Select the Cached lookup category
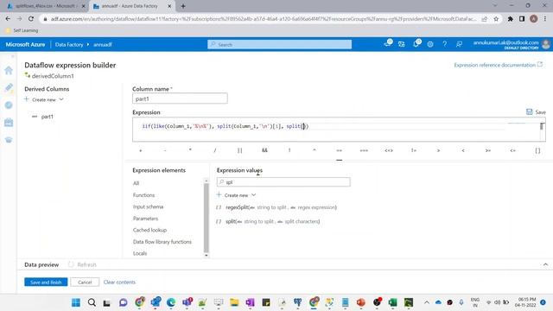This screenshot has width=553, height=311. click(x=149, y=230)
